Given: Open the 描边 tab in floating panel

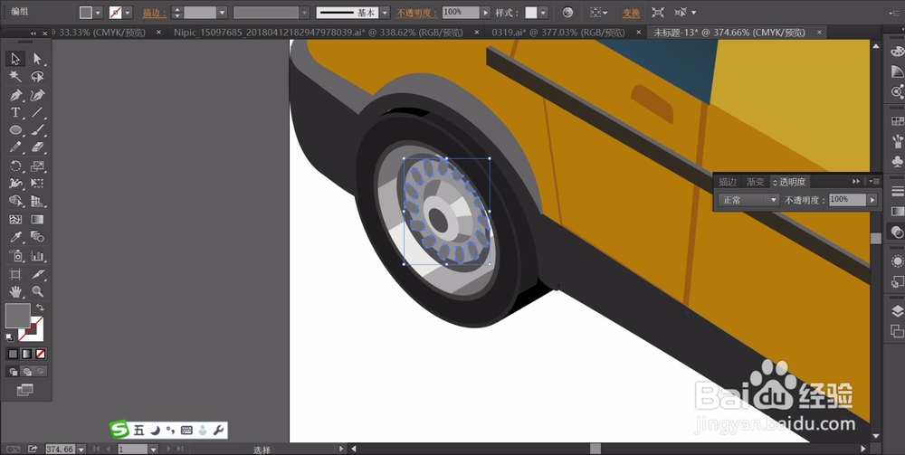Looking at the screenshot, I should [x=728, y=182].
